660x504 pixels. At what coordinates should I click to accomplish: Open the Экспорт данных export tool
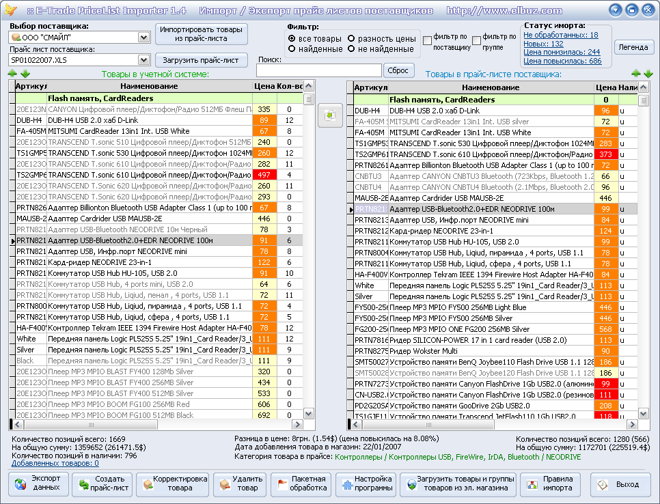pos(40,484)
